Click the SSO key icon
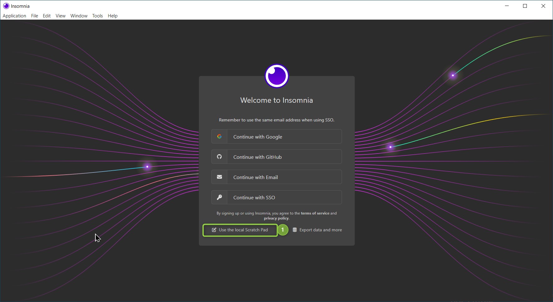 point(219,197)
